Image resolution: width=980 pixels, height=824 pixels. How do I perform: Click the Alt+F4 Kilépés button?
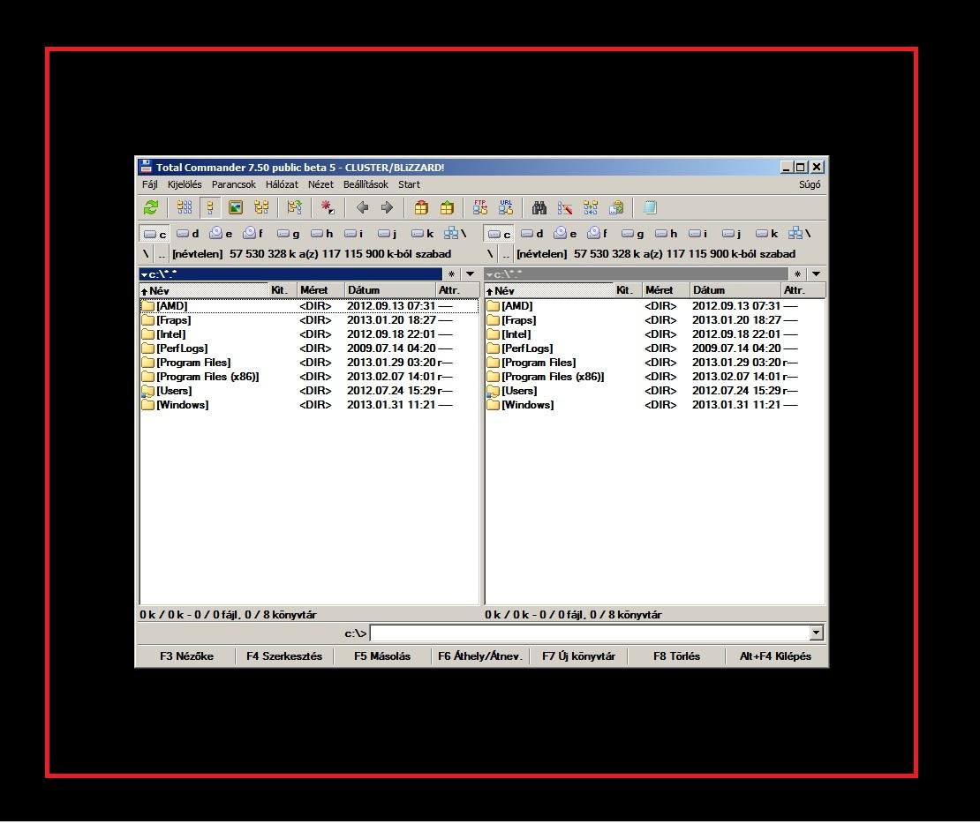point(776,656)
